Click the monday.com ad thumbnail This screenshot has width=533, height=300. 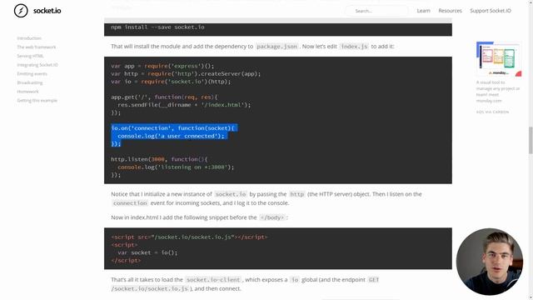pyautogui.click(x=499, y=59)
